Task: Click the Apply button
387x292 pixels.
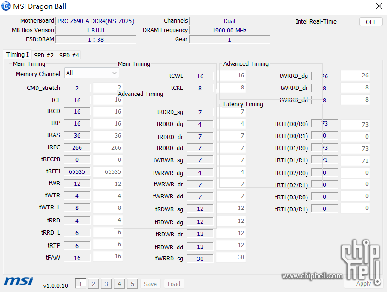Action: coord(363,284)
